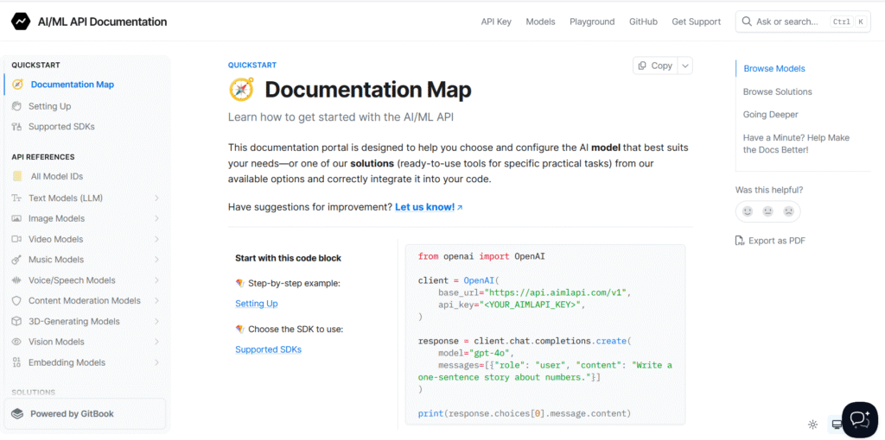Click the camera icon beside Video Models
The width and height of the screenshot is (885, 440).
17,240
